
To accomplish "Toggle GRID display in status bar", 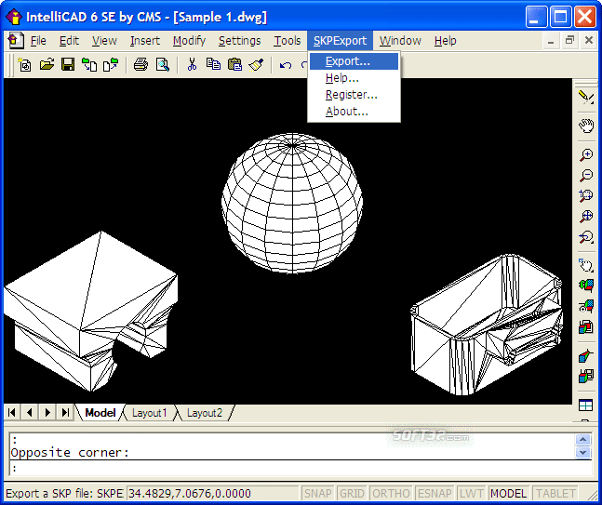I will tap(352, 493).
